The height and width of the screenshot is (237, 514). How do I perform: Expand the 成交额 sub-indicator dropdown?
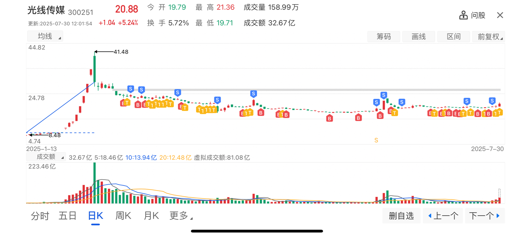pos(46,157)
